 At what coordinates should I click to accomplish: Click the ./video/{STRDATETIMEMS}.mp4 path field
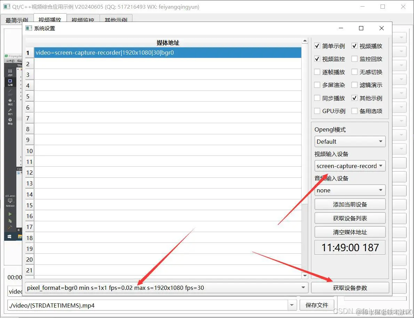pyautogui.click(x=148, y=305)
